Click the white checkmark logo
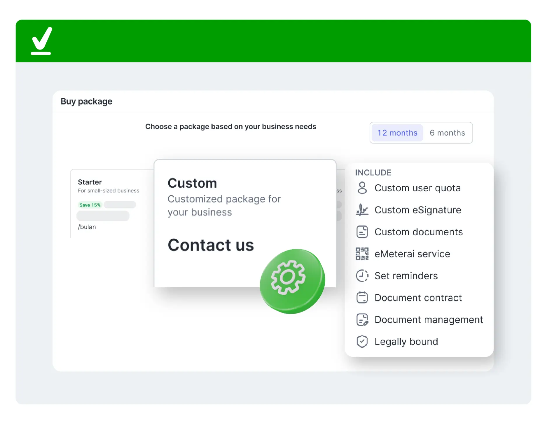This screenshot has width=547, height=424. 41,41
